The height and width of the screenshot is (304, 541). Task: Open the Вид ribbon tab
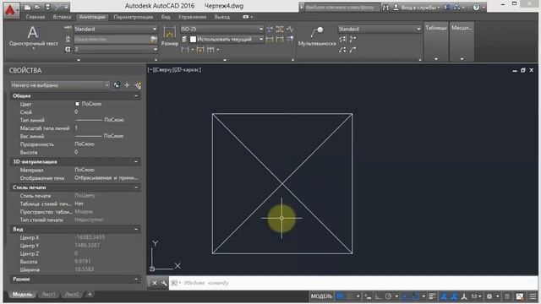click(166, 17)
